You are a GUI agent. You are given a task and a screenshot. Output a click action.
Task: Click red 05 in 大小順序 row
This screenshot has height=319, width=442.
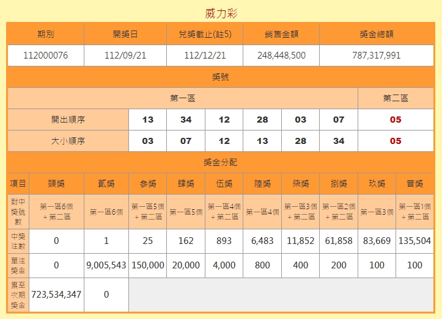click(396, 141)
